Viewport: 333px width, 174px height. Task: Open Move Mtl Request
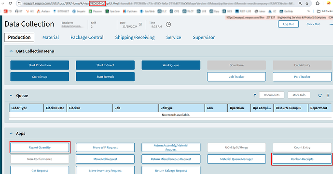tap(105, 159)
